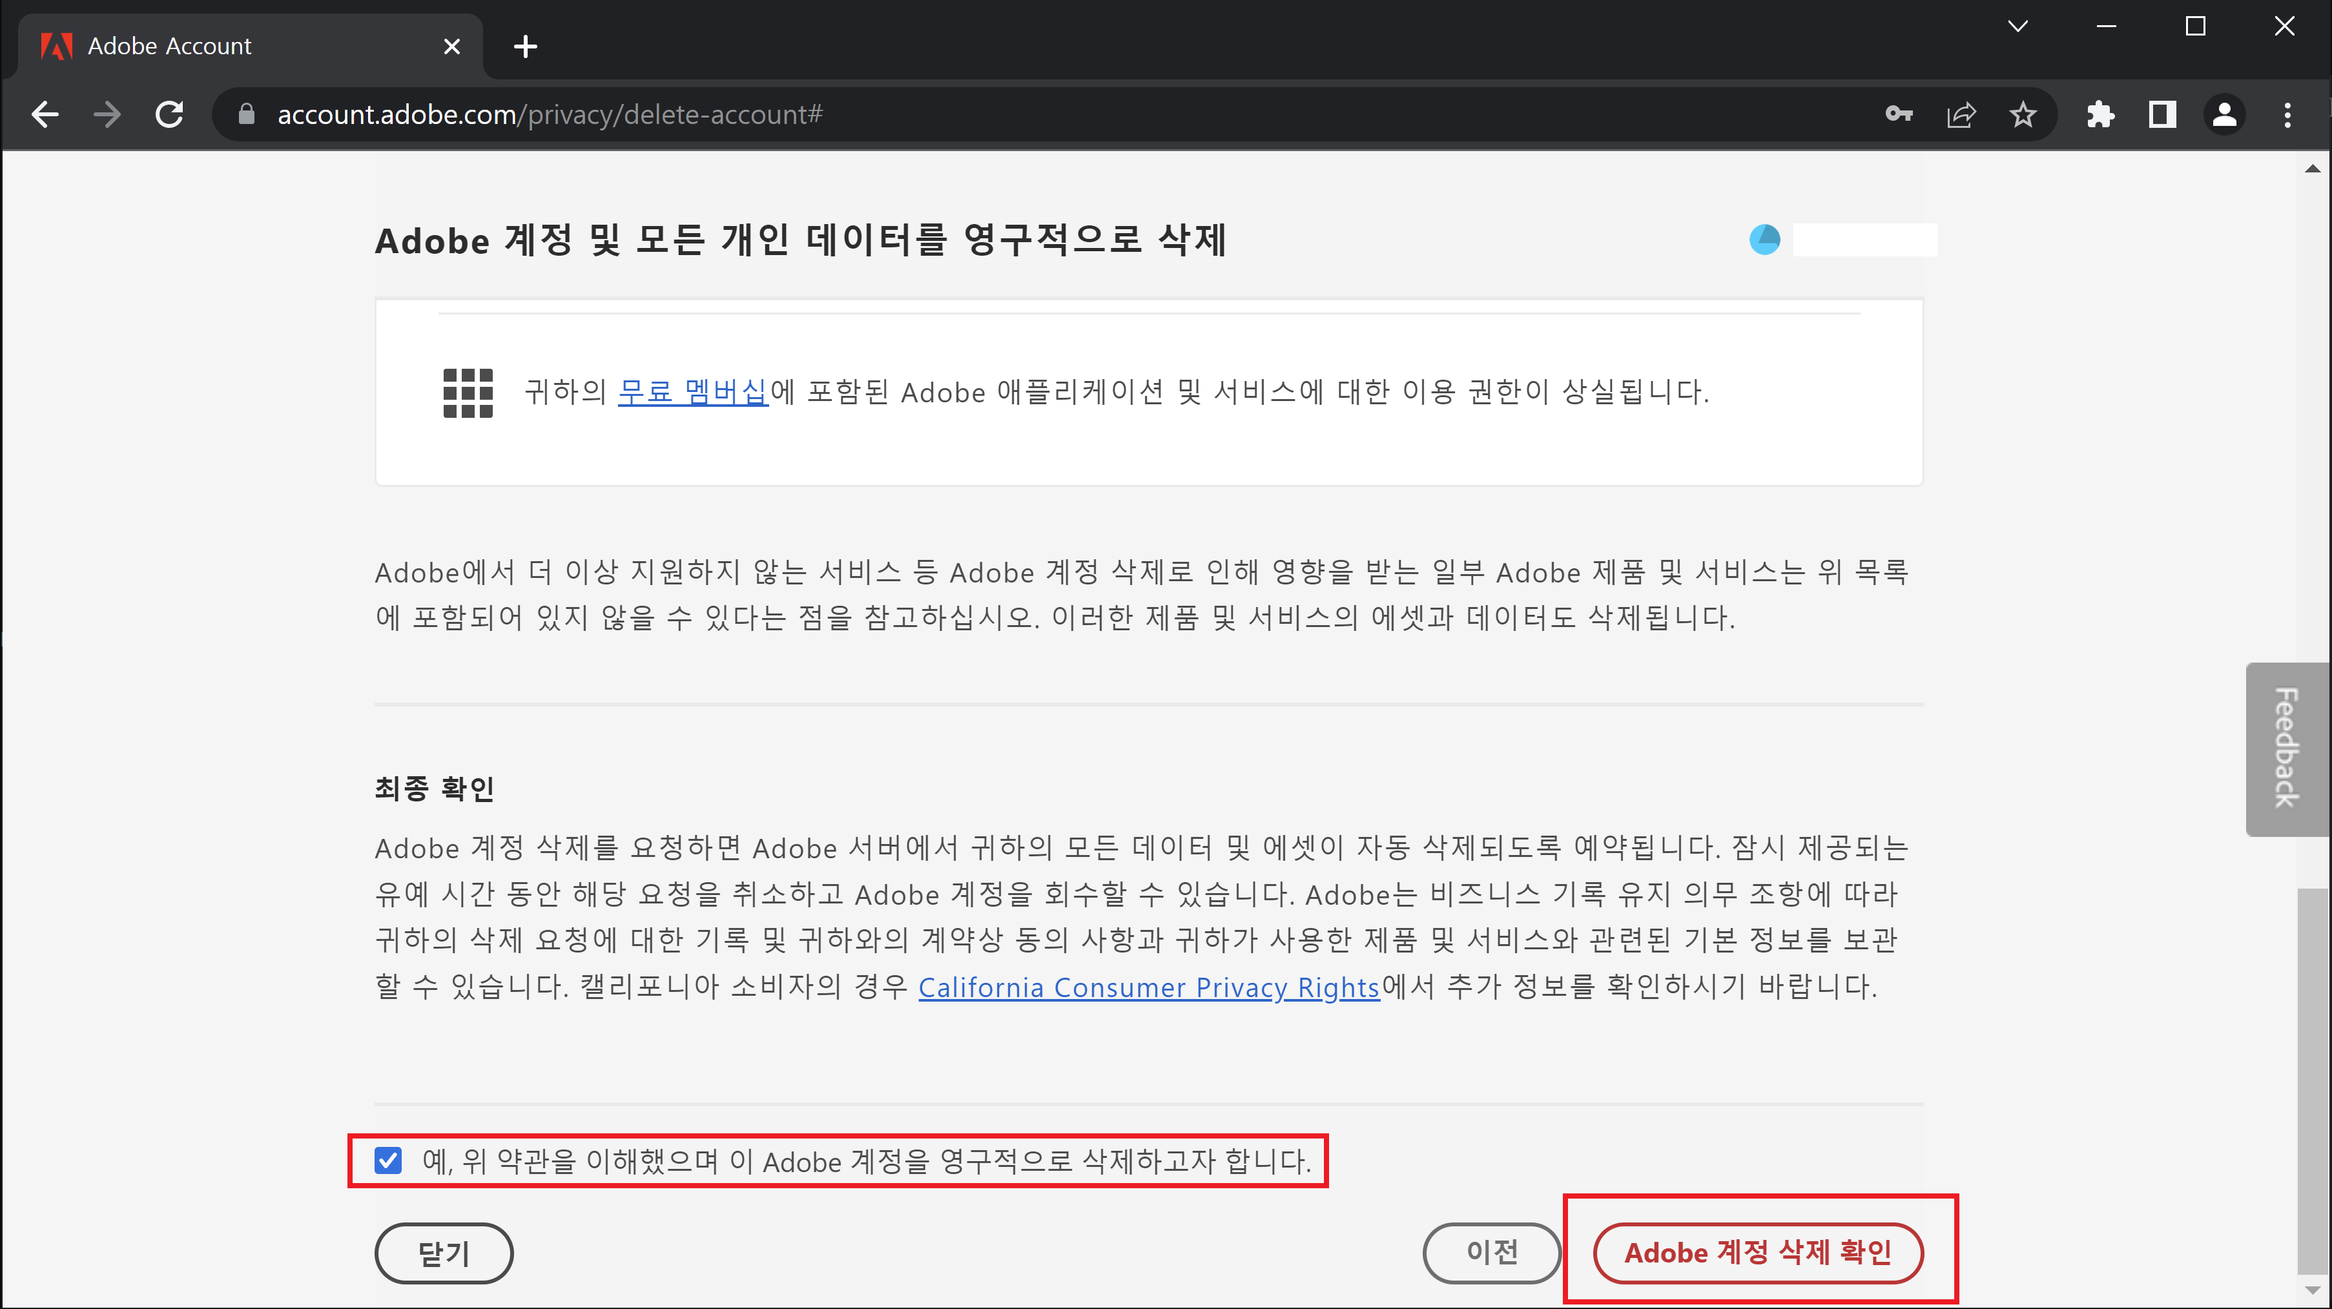Viewport: 2332px width, 1309px height.
Task: Open the browser profile avatar
Action: point(2224,114)
